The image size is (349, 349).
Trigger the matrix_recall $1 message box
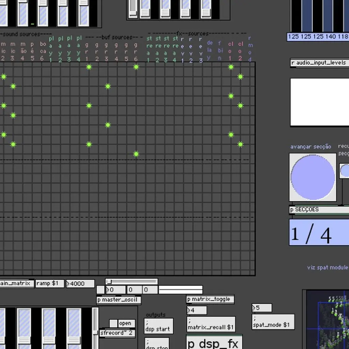pyautogui.click(x=211, y=324)
